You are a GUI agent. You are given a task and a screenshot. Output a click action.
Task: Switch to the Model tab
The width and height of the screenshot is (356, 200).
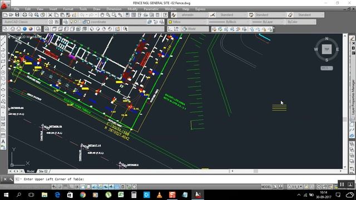pyautogui.click(x=31, y=171)
